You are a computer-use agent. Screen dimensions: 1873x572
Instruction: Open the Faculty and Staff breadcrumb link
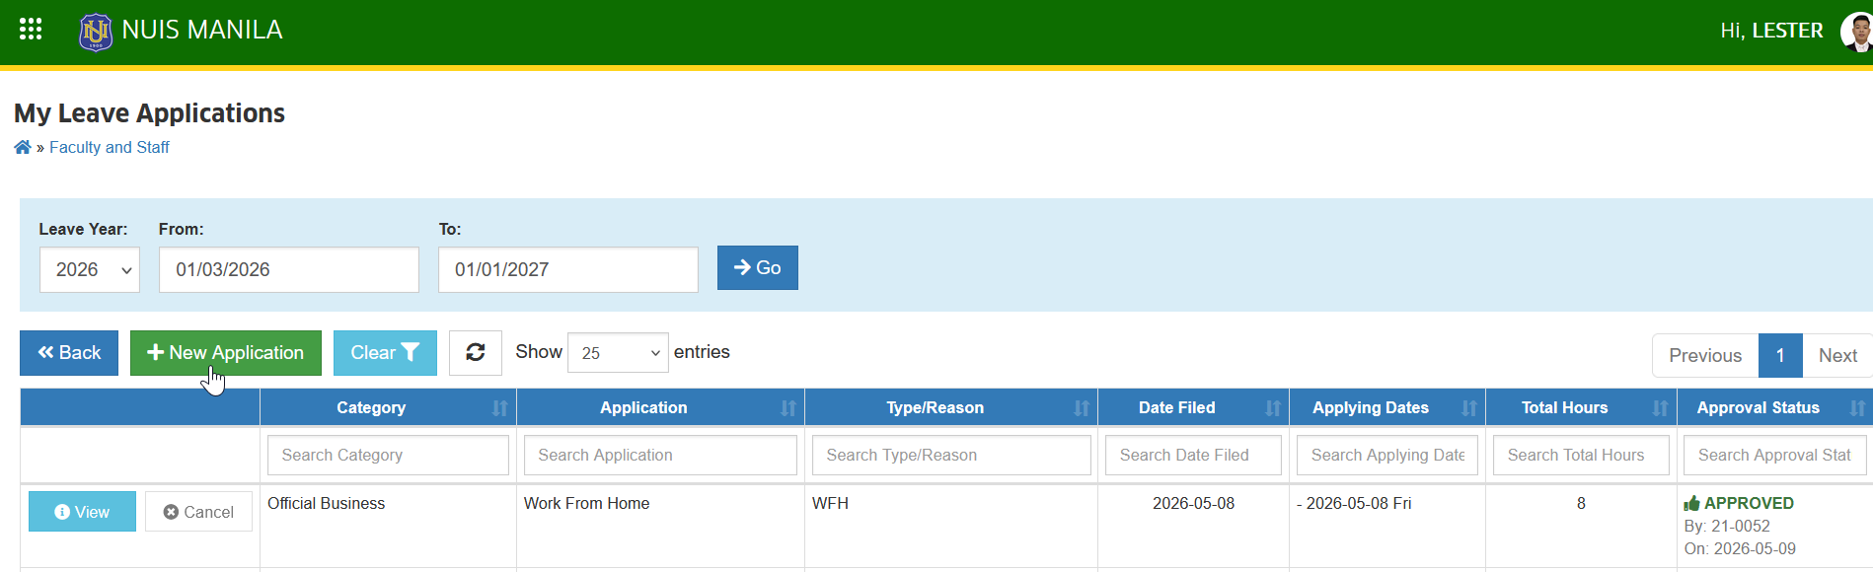tap(110, 147)
